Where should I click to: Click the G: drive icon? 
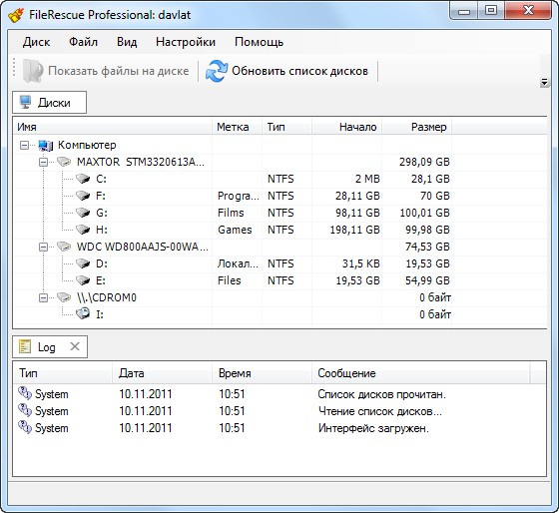(x=83, y=213)
